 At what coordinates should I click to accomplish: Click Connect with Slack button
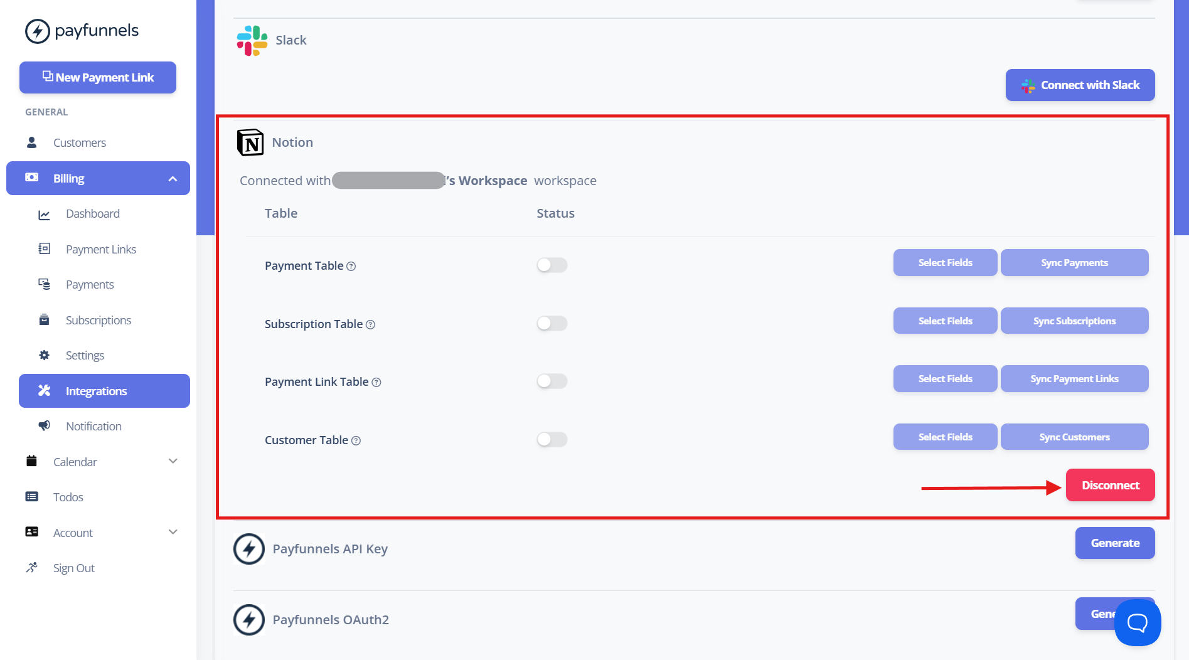coord(1080,85)
